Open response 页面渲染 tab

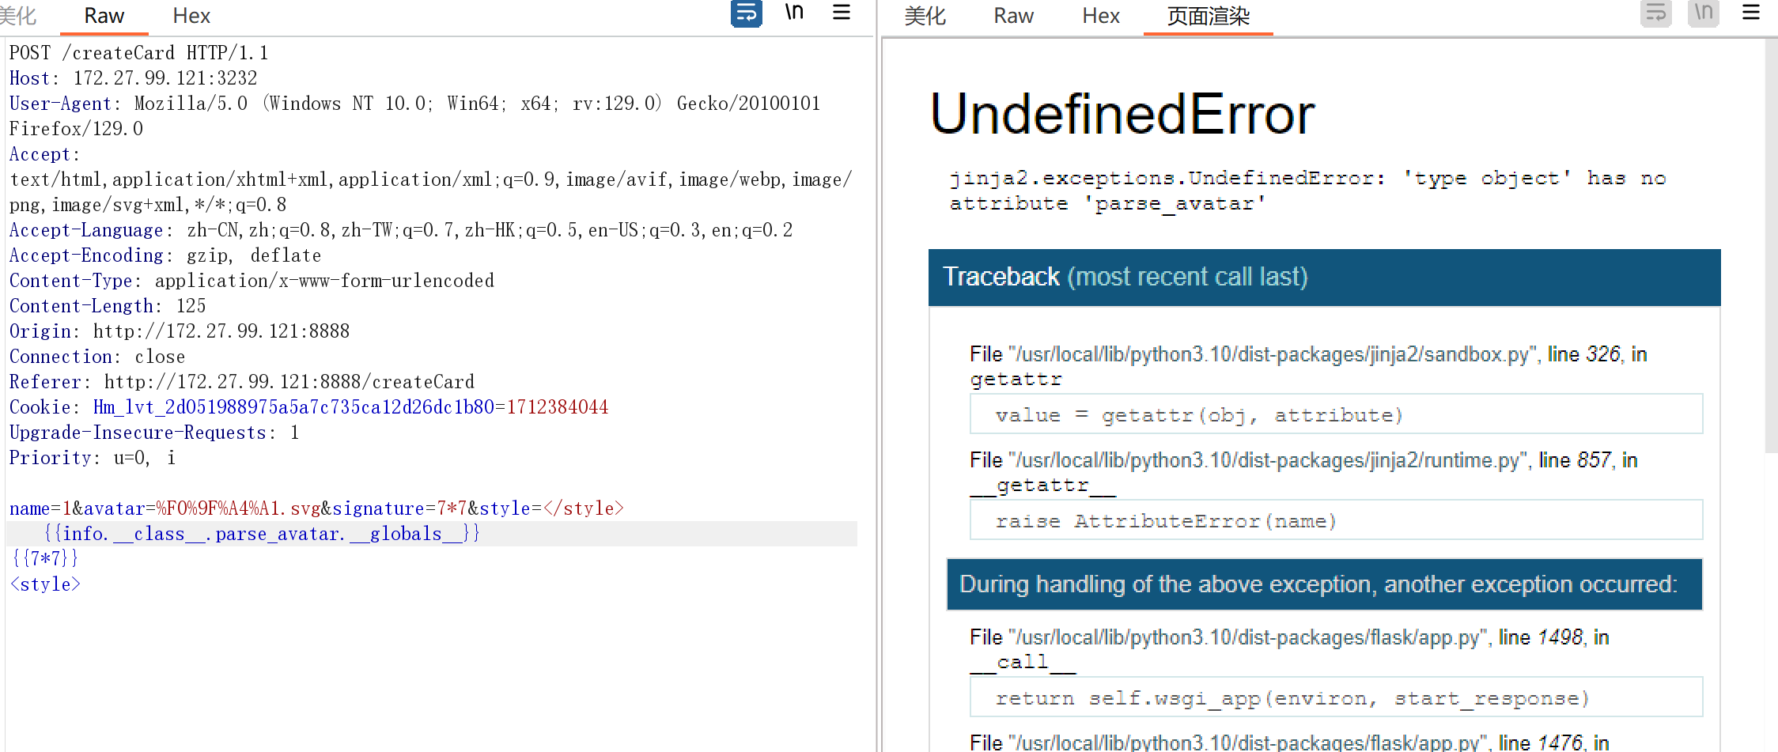[1209, 16]
